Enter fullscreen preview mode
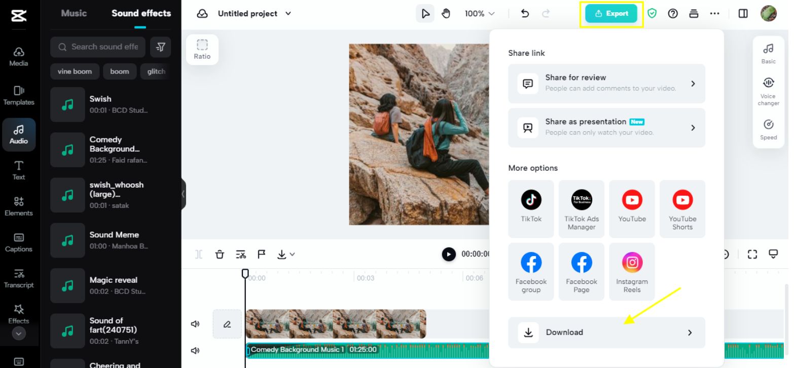 (x=752, y=254)
